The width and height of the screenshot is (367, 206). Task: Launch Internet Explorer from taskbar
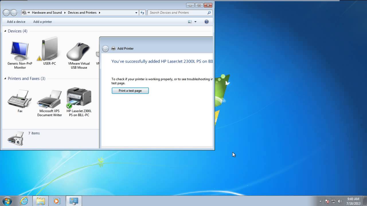point(24,201)
